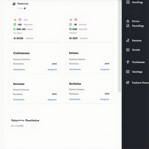Image resolution: width=149 pixels, height=149 pixels.
Task: Click the black clock icon in the left stats card
Action: point(15,38)
